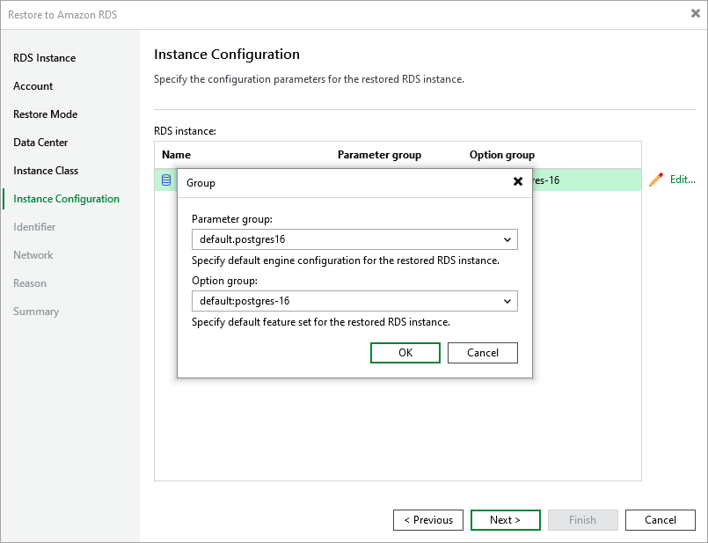Select the Instance Configuration step
The width and height of the screenshot is (708, 543).
66,199
